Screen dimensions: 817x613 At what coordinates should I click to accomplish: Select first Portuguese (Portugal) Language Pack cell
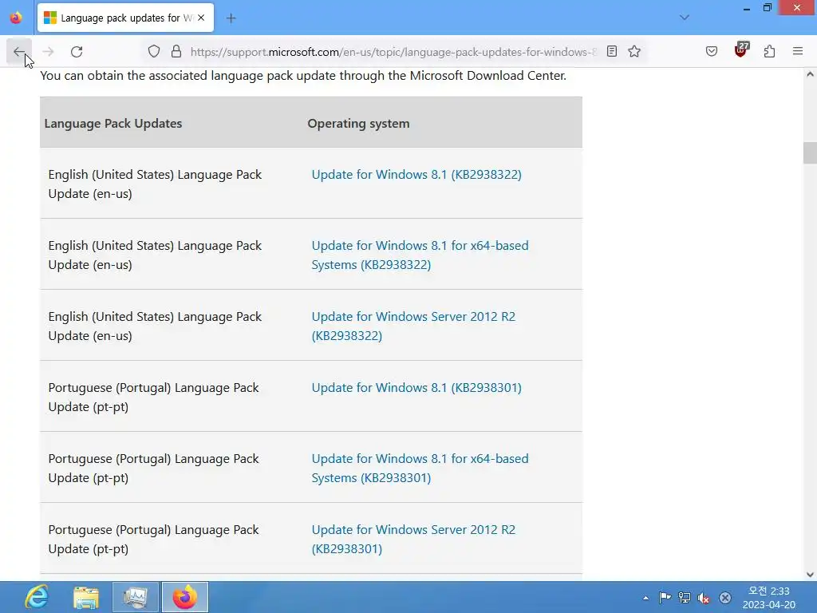(153, 397)
